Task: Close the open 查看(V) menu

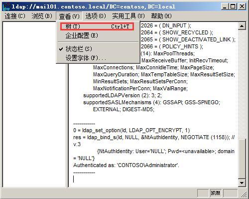Action: point(69,16)
